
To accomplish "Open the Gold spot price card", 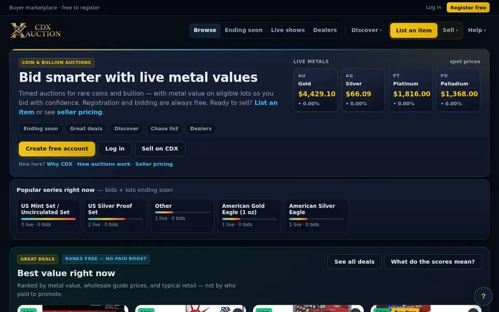I will [x=316, y=90].
